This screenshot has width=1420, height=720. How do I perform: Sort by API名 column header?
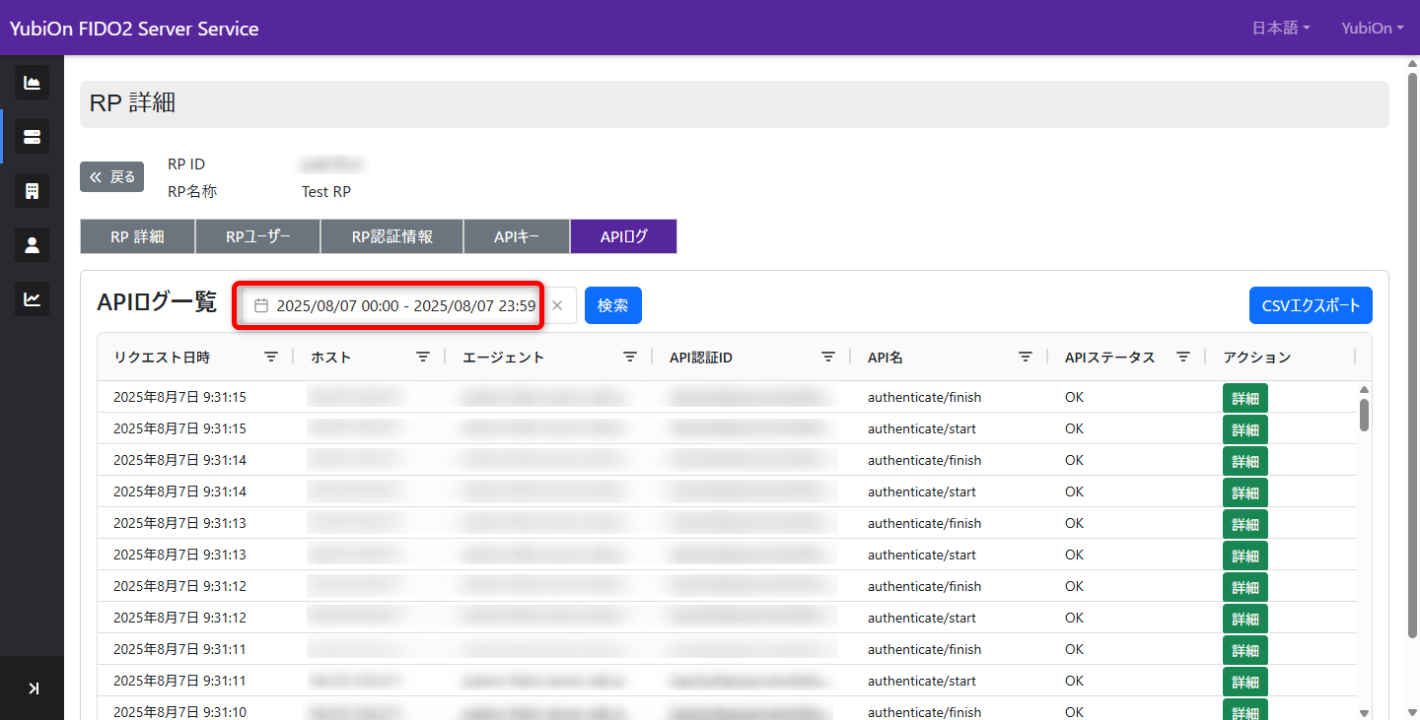(886, 358)
